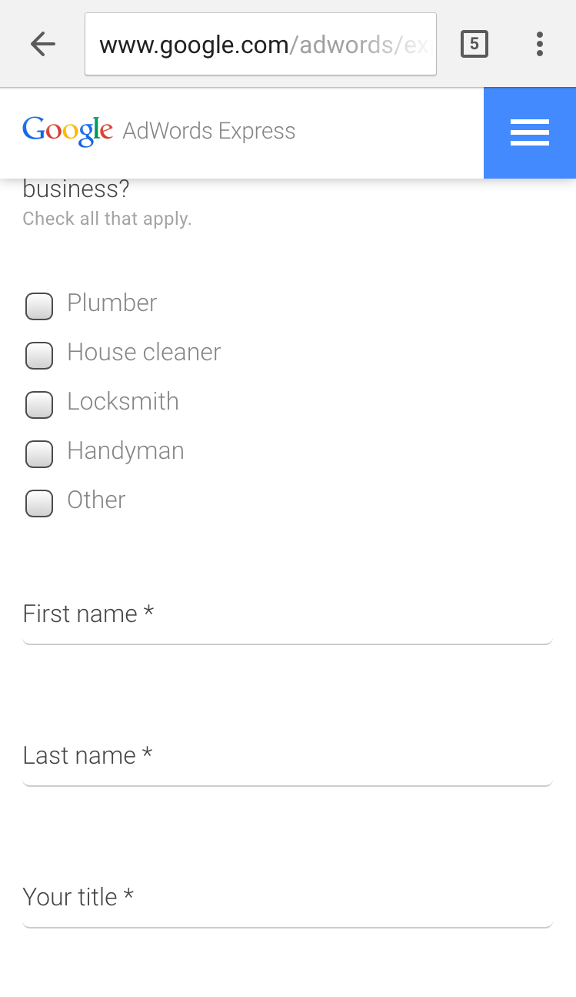Screen dimensions: 576x997
Task: Click the AdWords Express header title
Action: click(208, 131)
